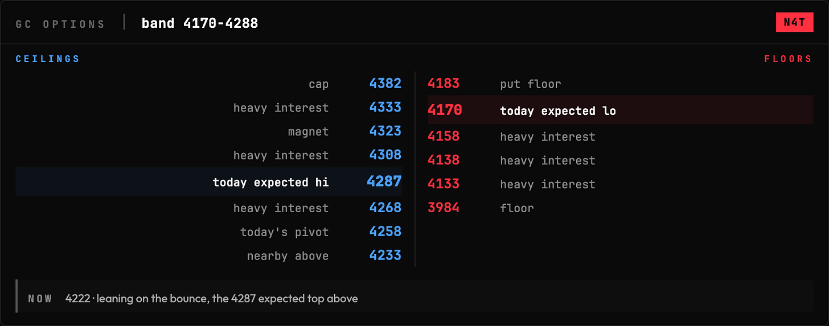The width and height of the screenshot is (829, 326).
Task: Click the 4333 heavy interest ceiling
Action: [x=209, y=108]
